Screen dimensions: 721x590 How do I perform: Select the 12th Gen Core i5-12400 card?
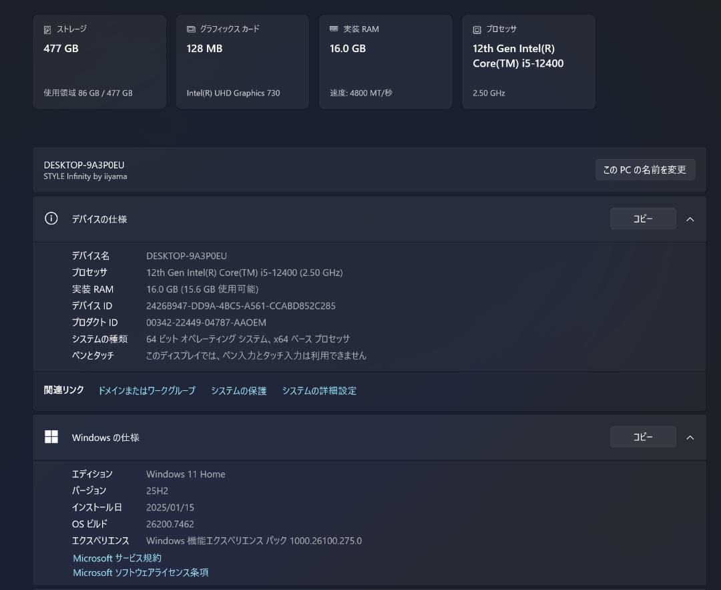tap(528, 61)
